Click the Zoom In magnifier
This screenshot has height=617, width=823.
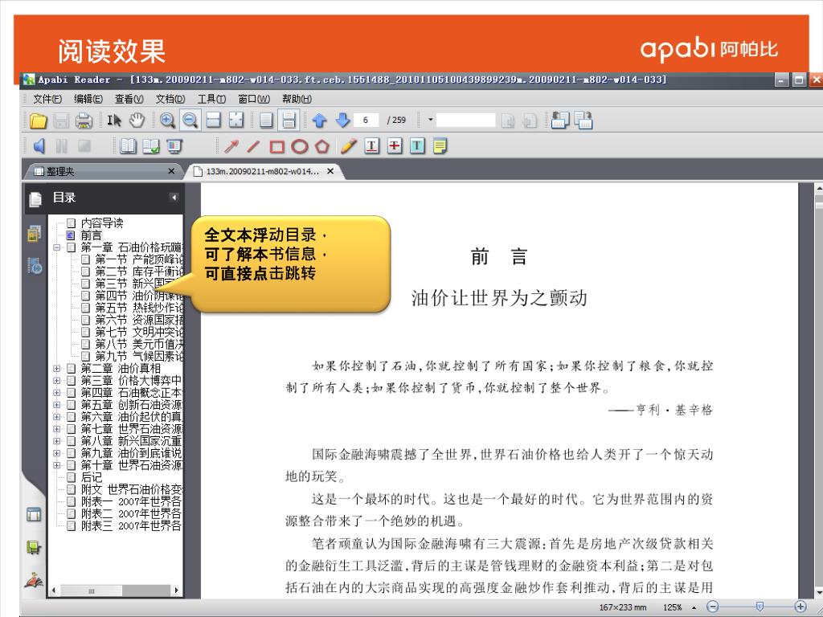[x=167, y=121]
